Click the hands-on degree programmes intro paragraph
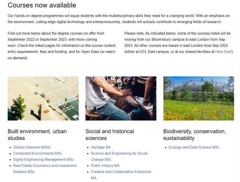Screen dimensions: 240x182 pyautogui.click(x=118, y=19)
